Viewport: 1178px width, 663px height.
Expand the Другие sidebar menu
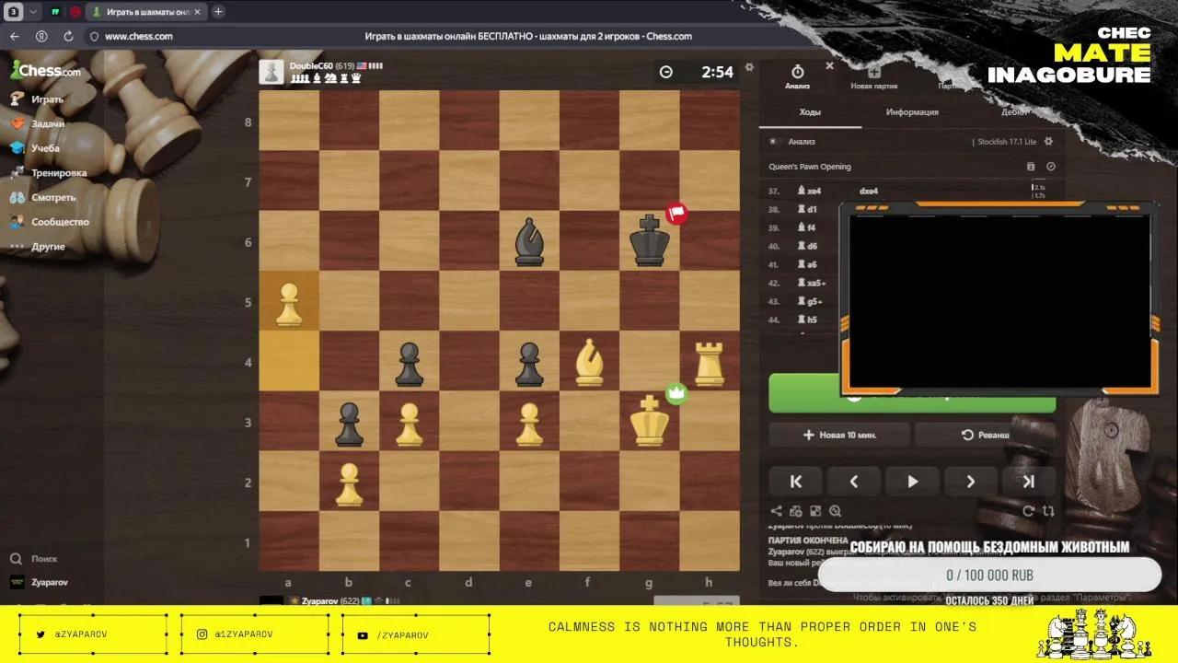37,247
